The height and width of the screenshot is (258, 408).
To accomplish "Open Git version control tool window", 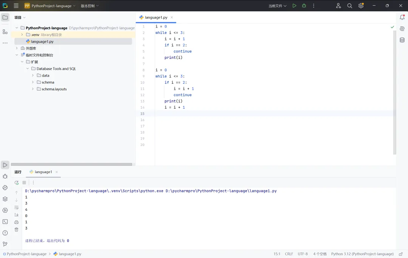I will (5, 244).
